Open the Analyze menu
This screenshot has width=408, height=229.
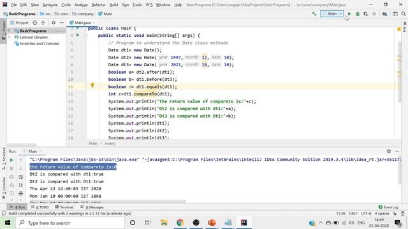pyautogui.click(x=81, y=4)
